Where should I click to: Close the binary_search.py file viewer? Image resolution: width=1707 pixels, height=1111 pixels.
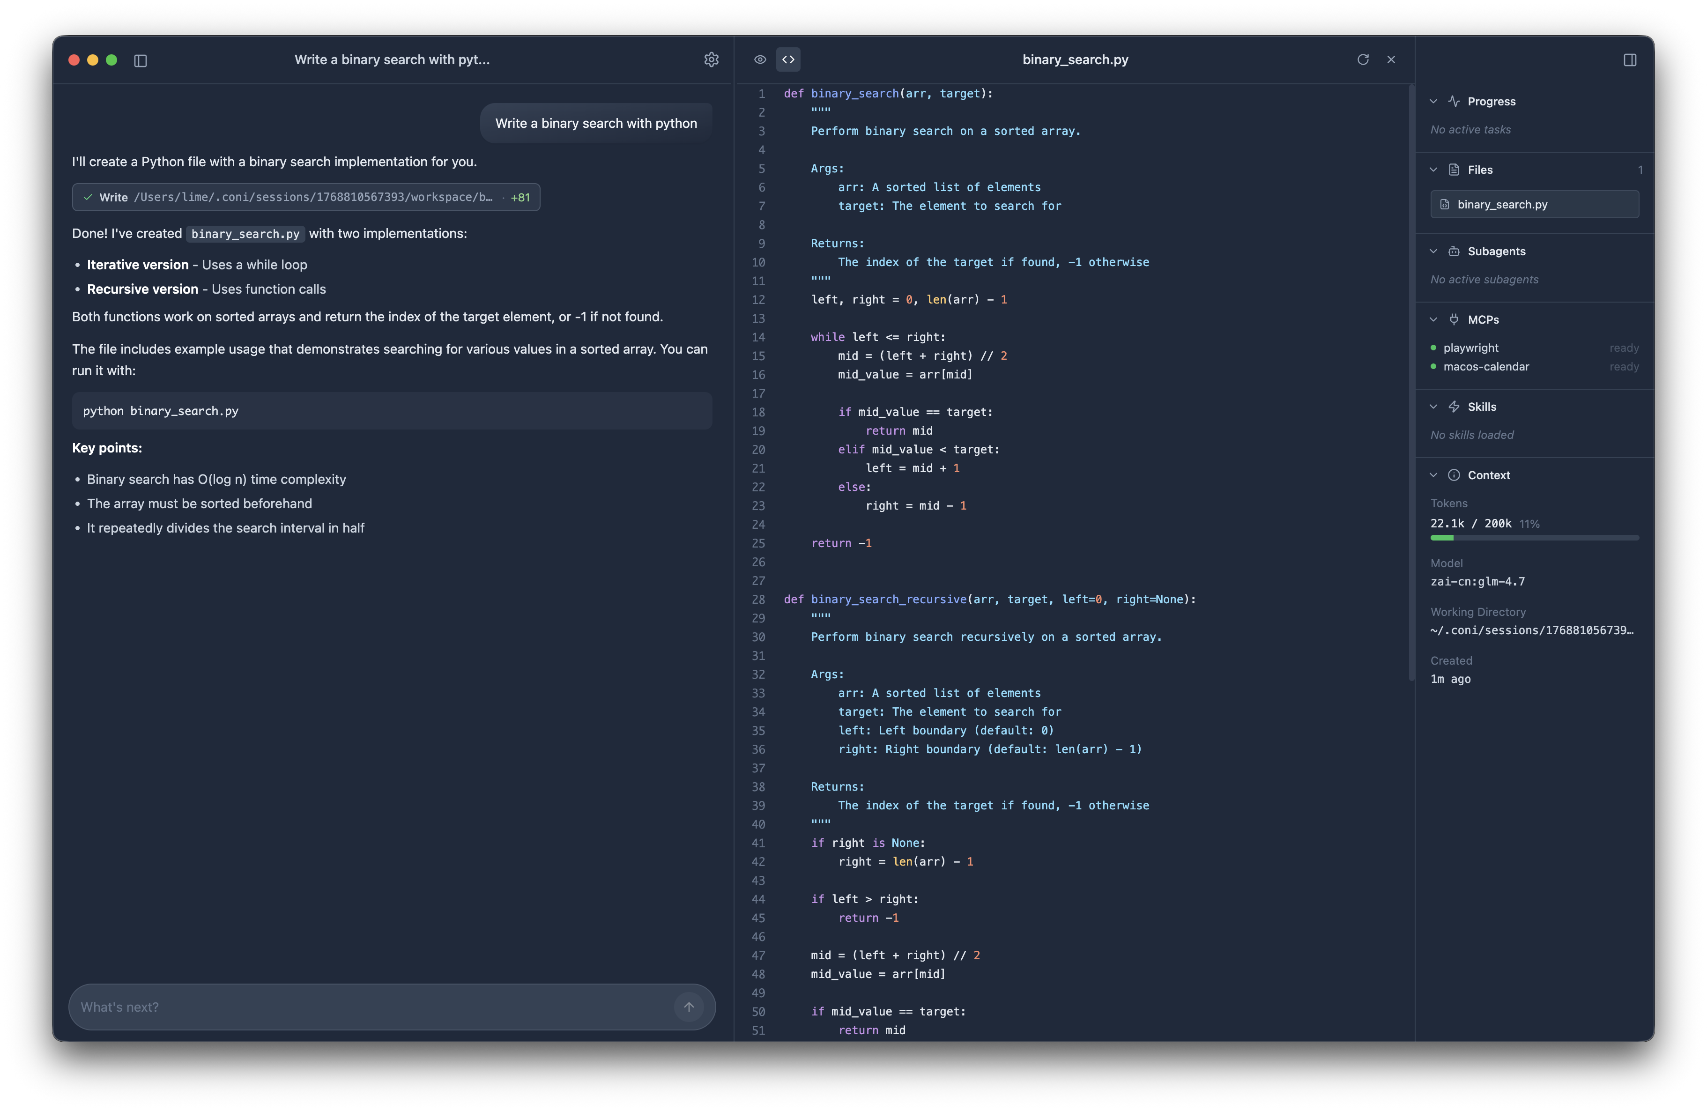(1391, 59)
